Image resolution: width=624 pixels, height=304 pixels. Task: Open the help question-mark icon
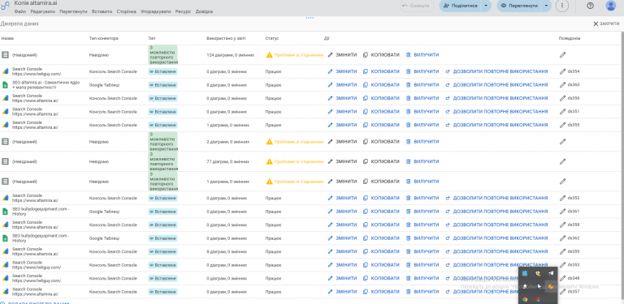pyautogui.click(x=590, y=6)
